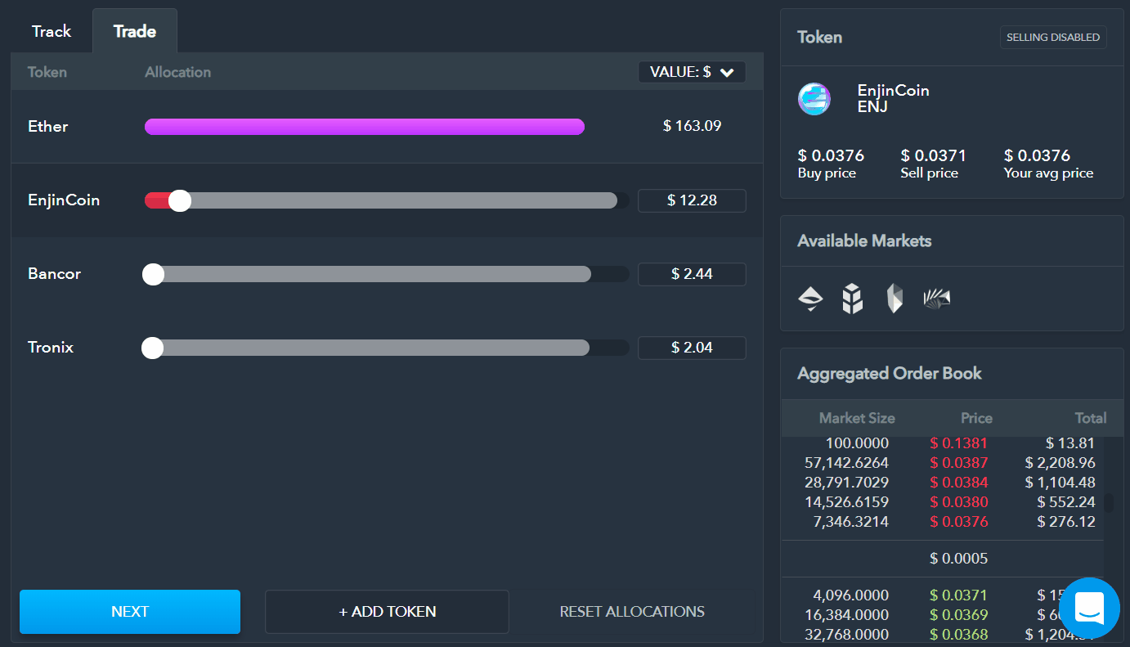Click the $ 0.0005 spread value
This screenshot has width=1130, height=647.
959,559
